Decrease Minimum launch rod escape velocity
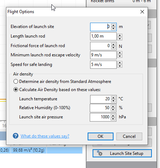 (120, 56)
